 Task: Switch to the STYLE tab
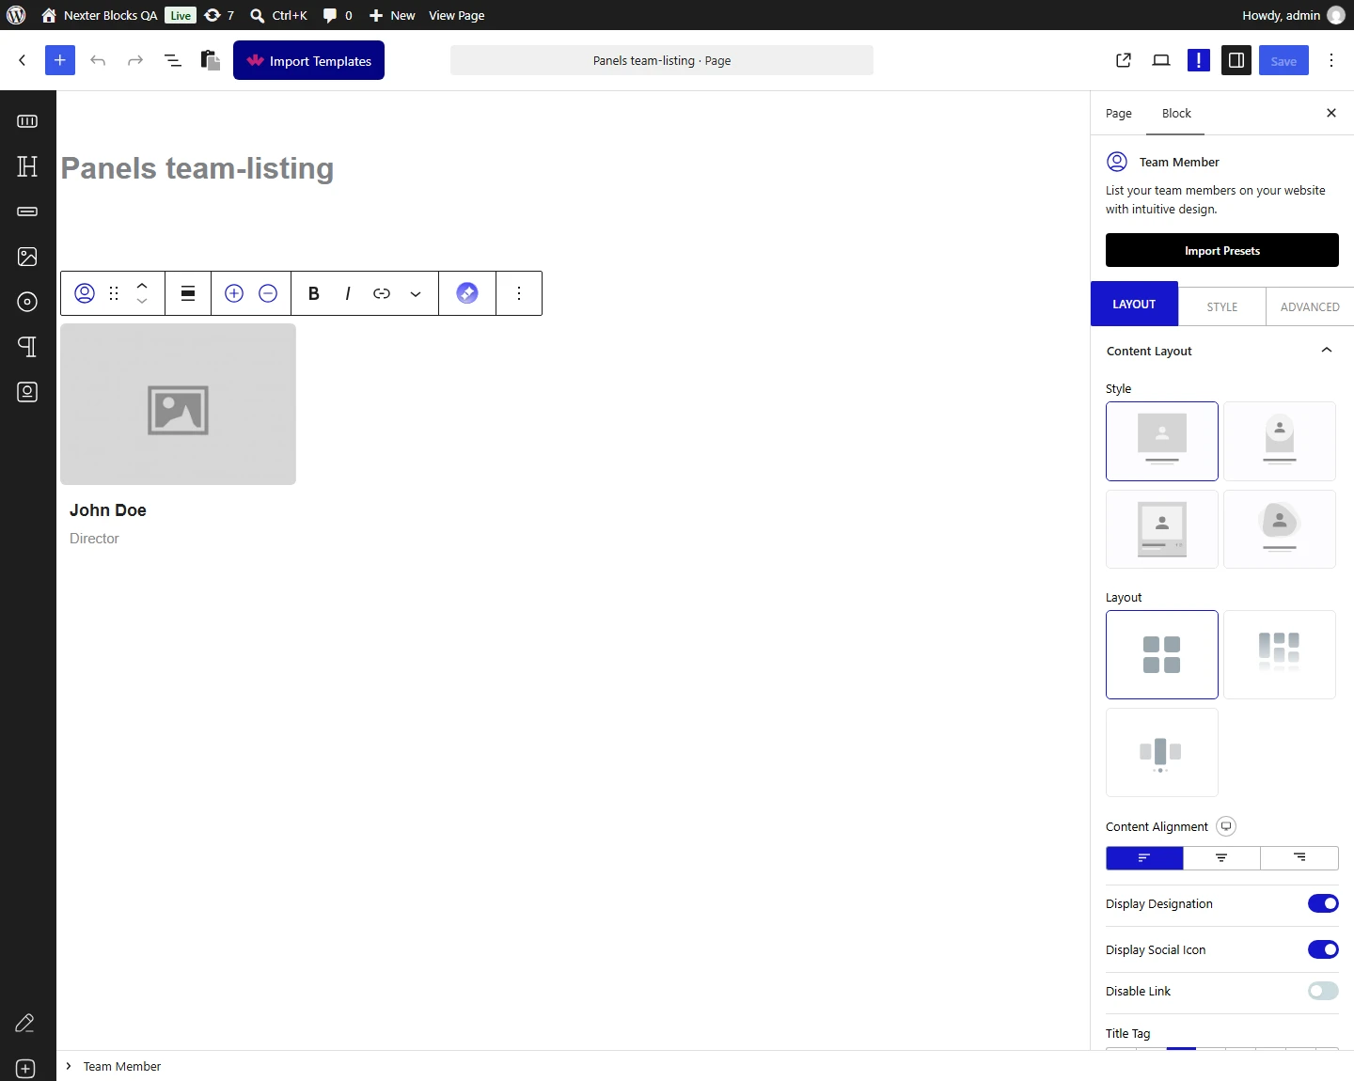point(1222,306)
